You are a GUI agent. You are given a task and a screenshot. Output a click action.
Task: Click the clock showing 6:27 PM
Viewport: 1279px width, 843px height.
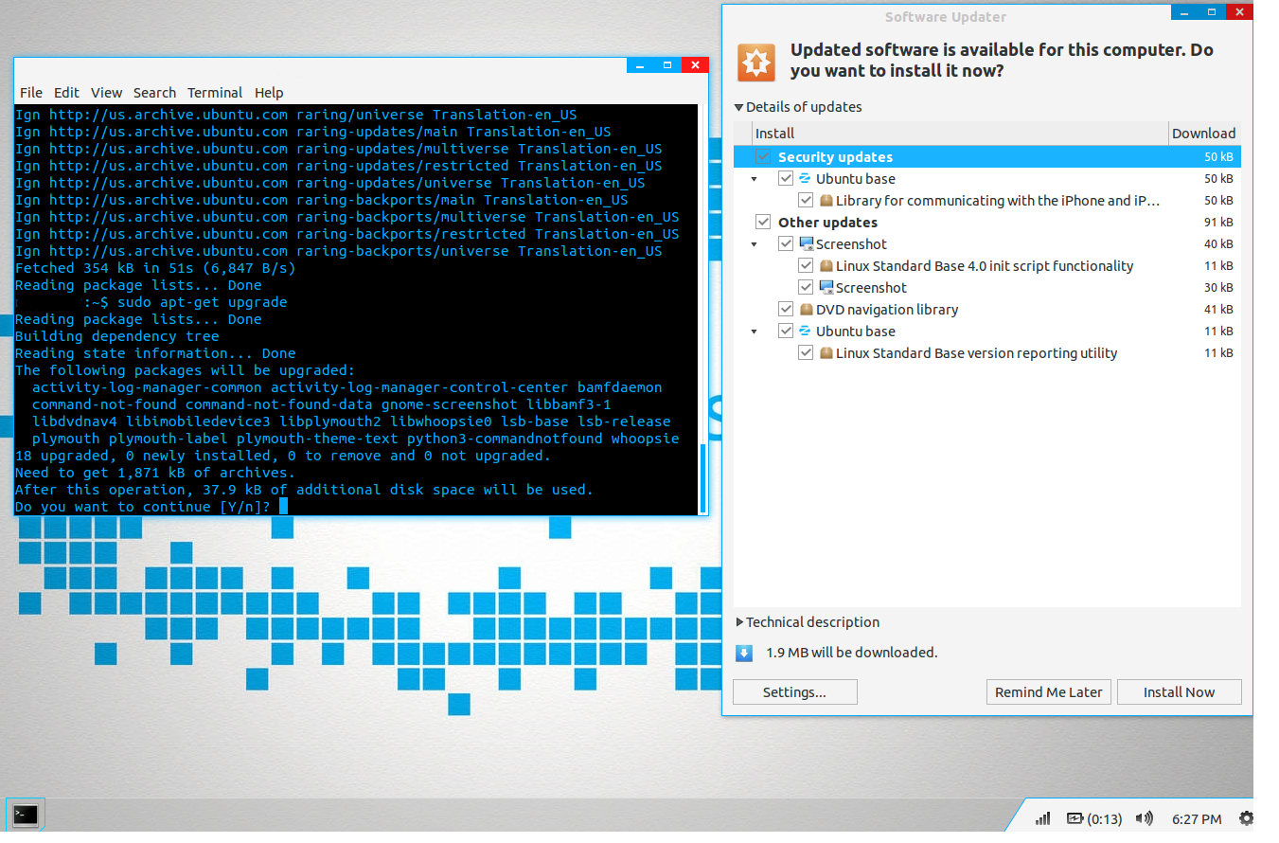[1197, 818]
